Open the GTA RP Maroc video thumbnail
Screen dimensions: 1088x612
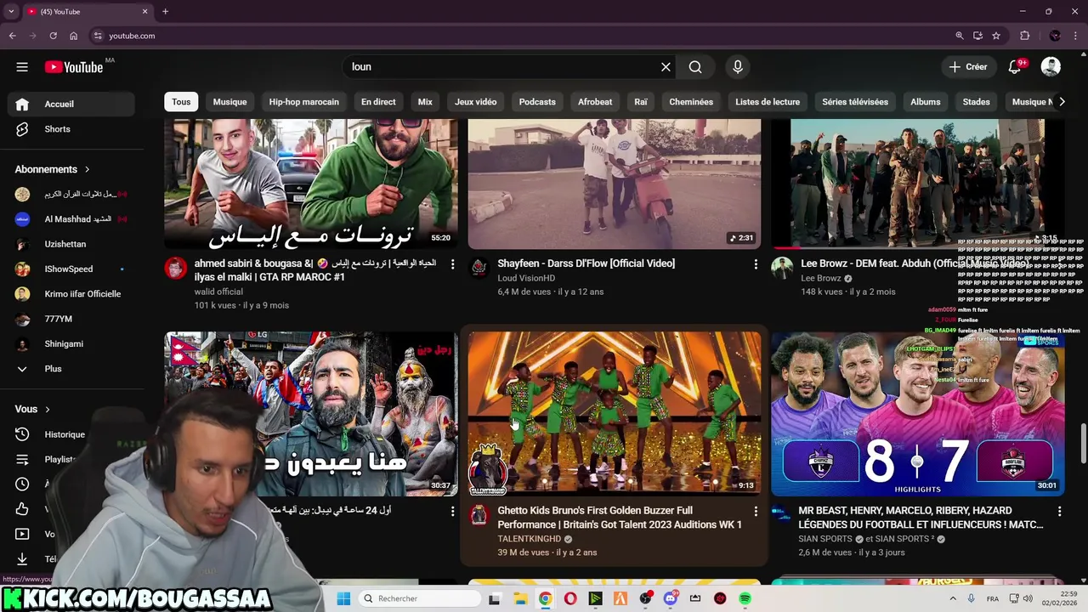click(311, 184)
